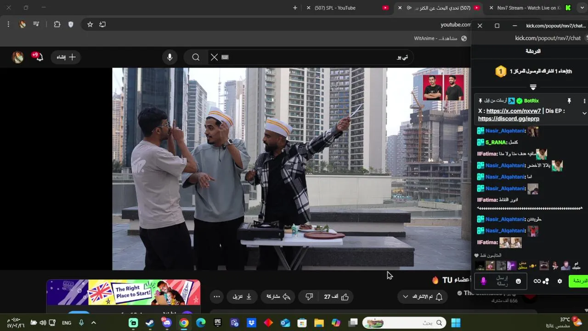
Task: Open The Right Place to Start ad banner
Action: [x=123, y=292]
